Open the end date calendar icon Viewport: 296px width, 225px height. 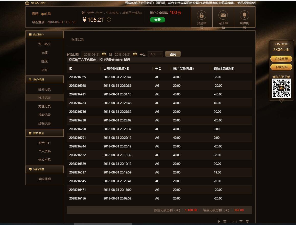coord(135,54)
